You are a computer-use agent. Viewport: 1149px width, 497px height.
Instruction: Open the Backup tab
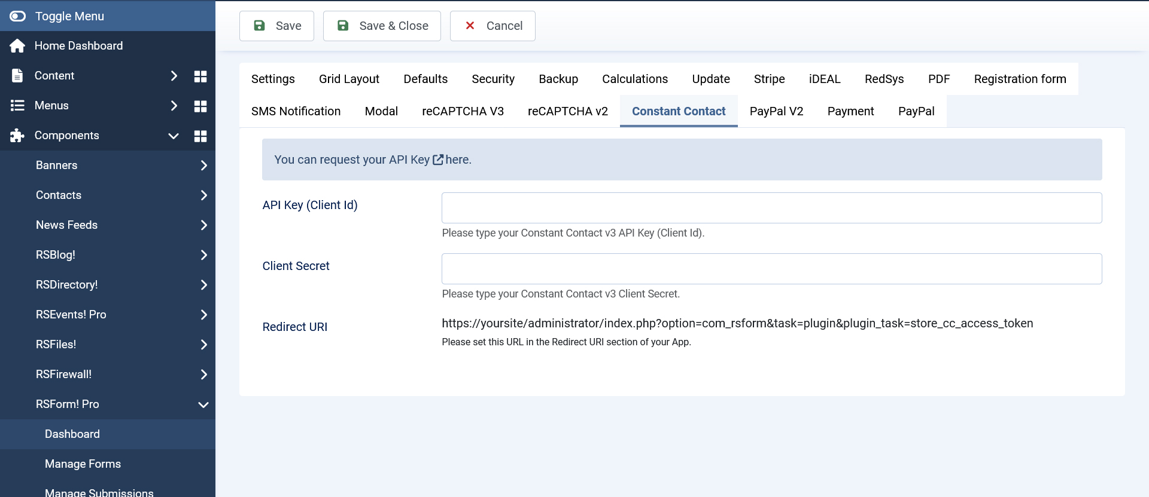point(558,79)
